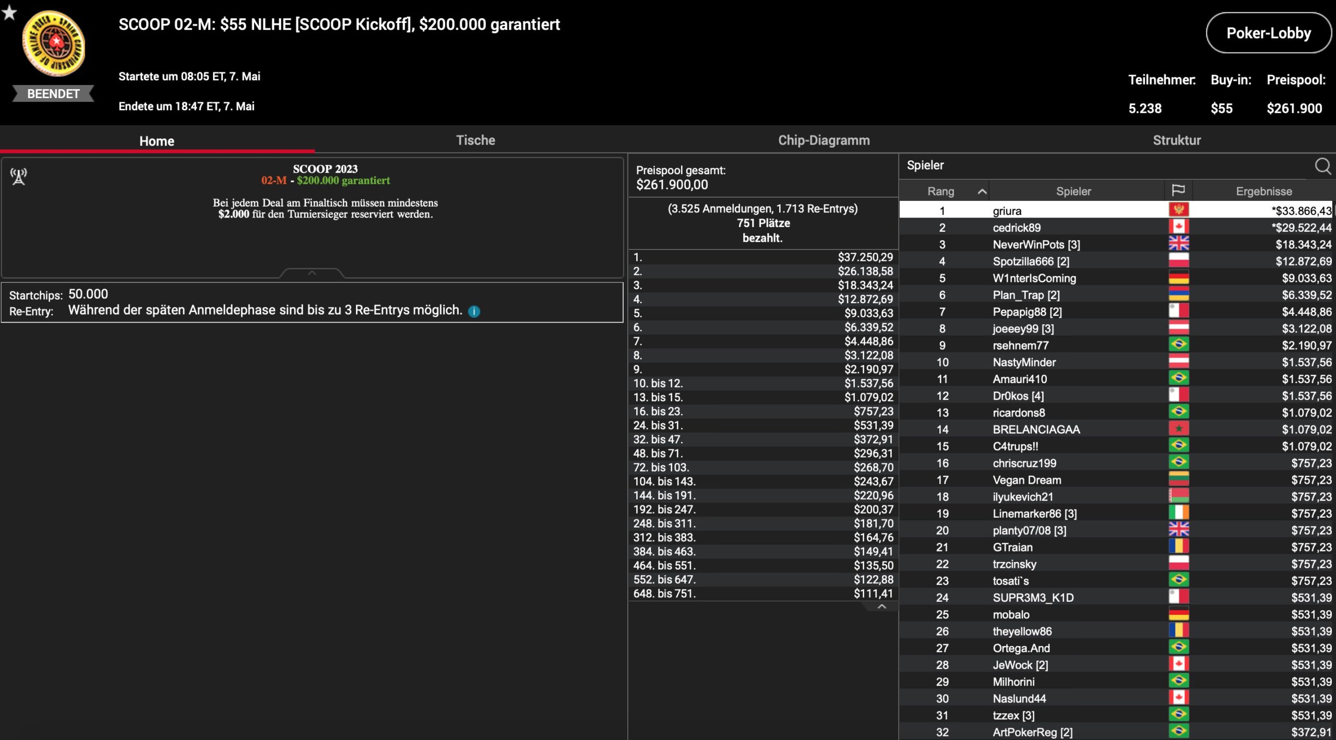Click mobalo's Germany flag

pos(1179,614)
